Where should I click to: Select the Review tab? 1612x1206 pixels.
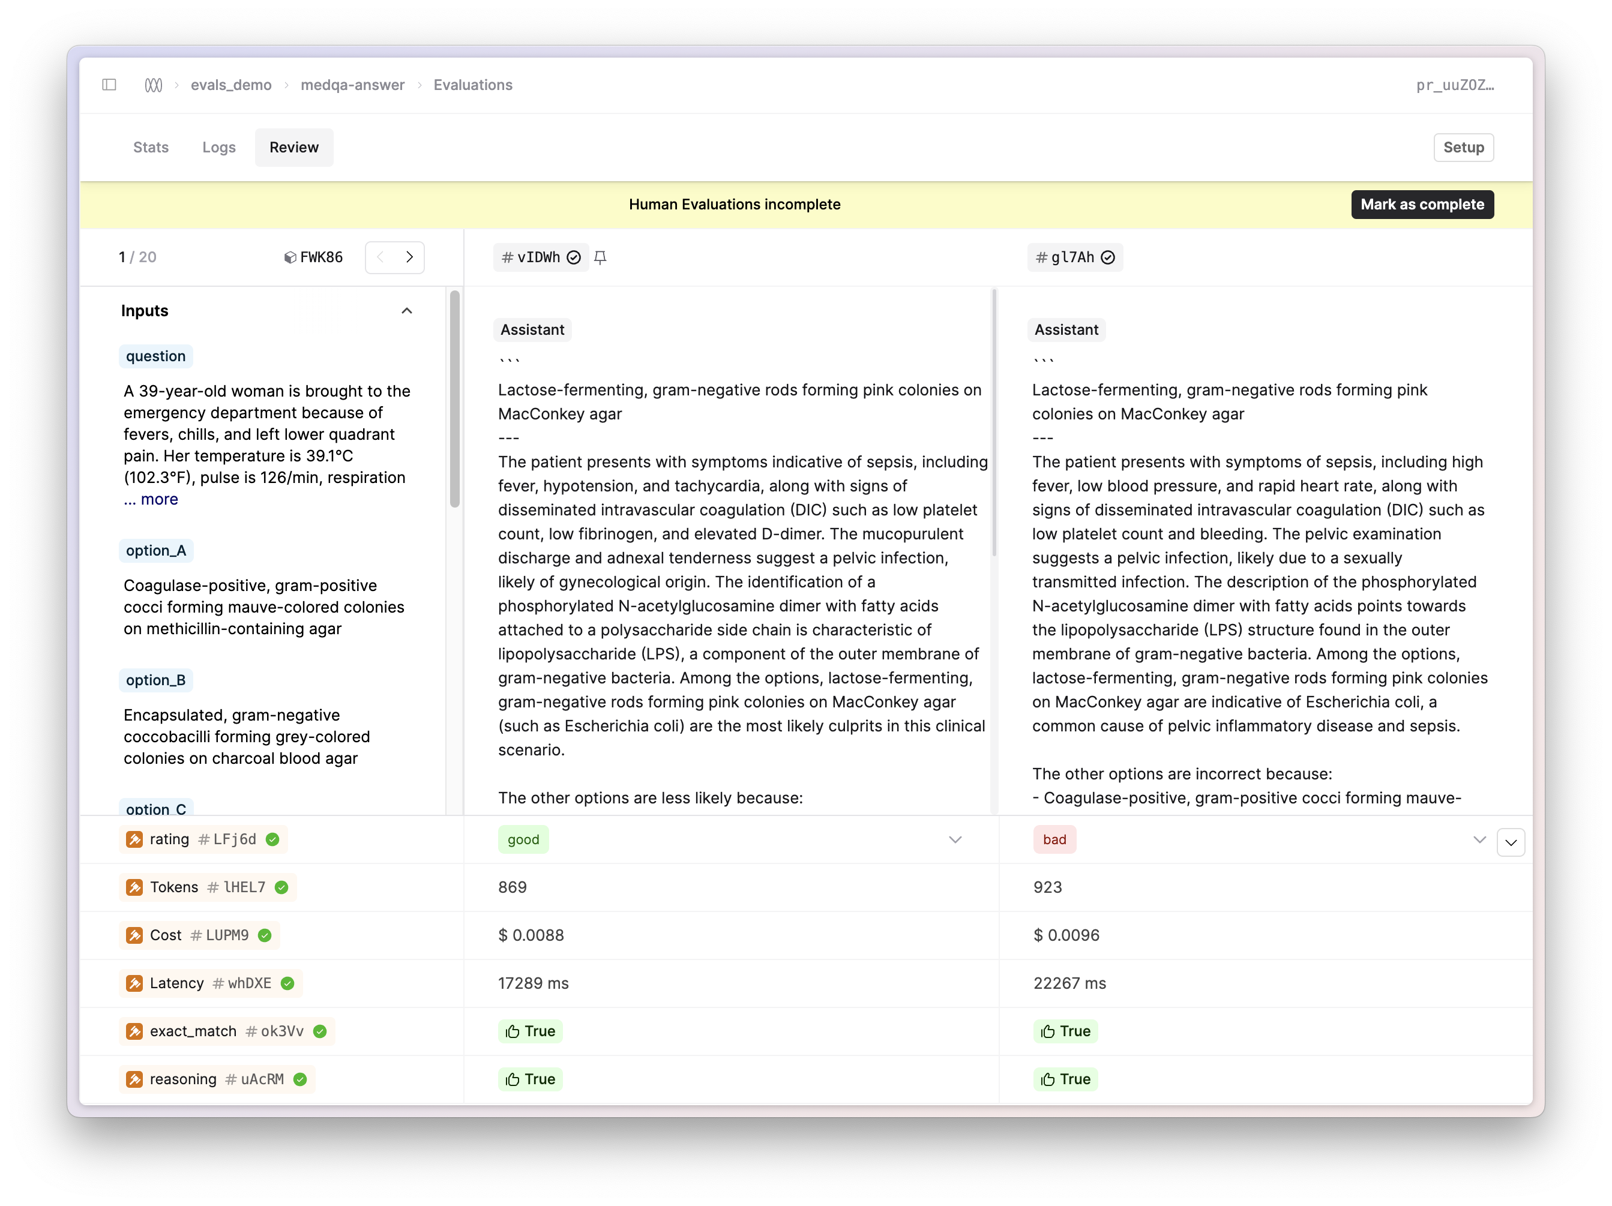pos(293,147)
